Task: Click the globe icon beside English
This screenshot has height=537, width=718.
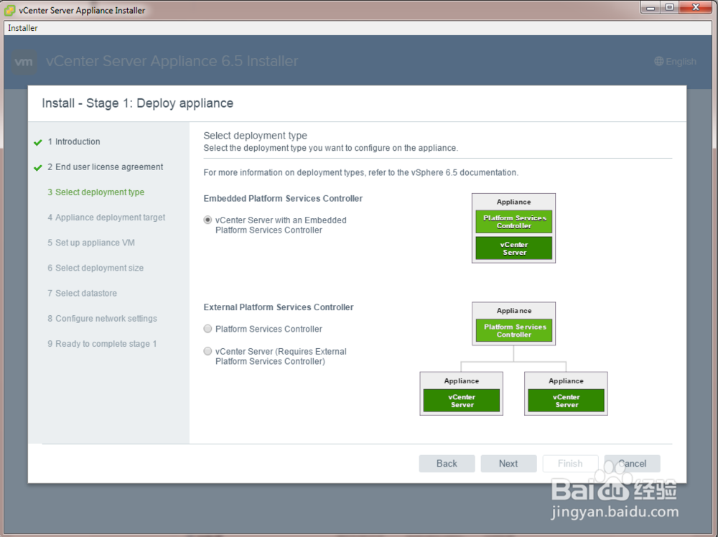Action: pyautogui.click(x=659, y=61)
